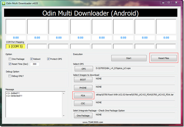Enable the One Package checkbox

coord(10,59)
